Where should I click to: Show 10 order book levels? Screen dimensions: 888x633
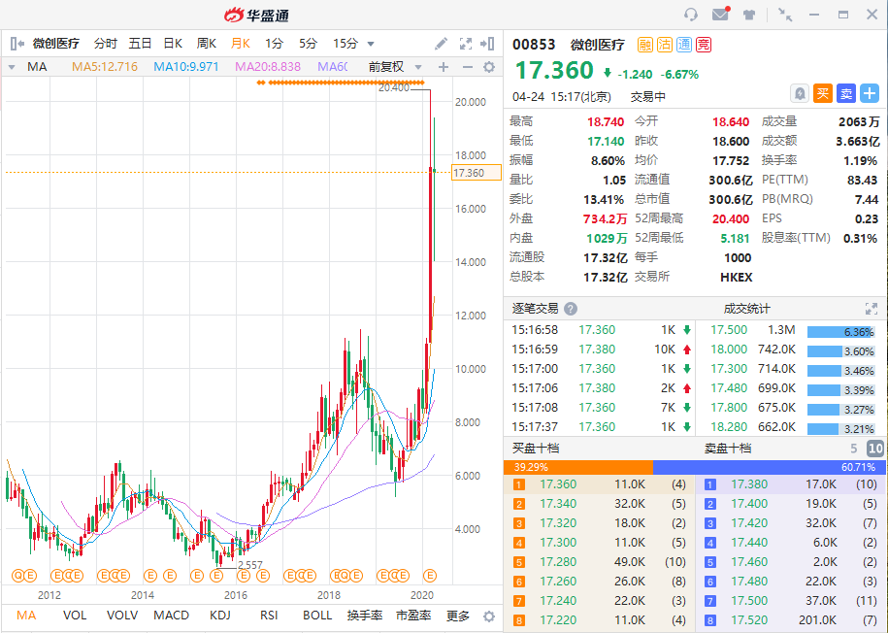pos(875,449)
